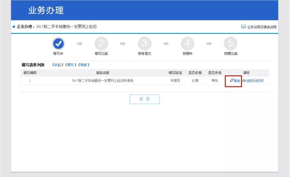Click step circle 2 labeled 填写完成
The width and height of the screenshot is (290, 177).
(101, 43)
